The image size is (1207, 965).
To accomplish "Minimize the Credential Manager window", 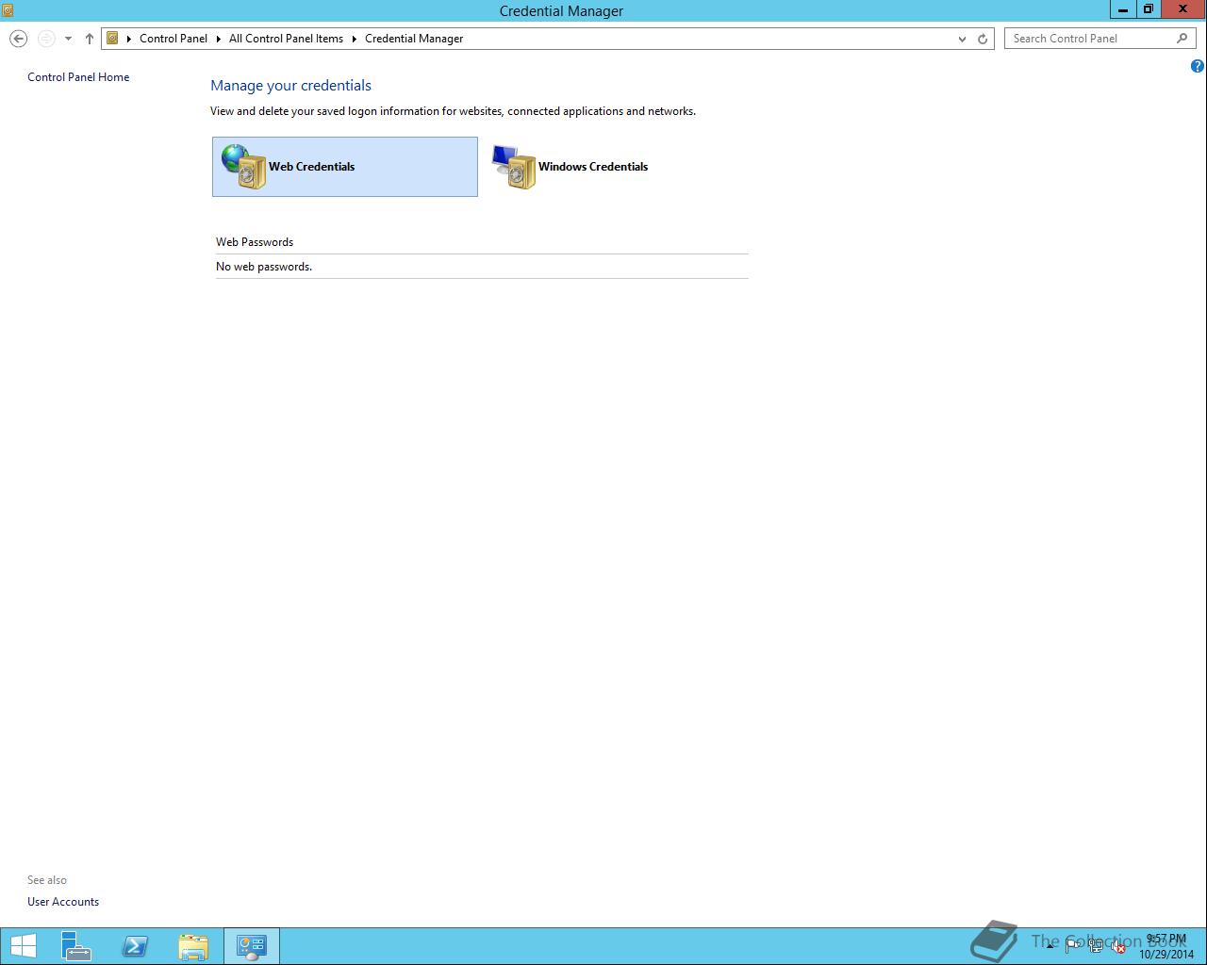I will tap(1122, 9).
